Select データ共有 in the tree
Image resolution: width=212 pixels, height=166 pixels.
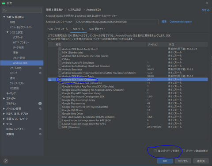(18, 47)
